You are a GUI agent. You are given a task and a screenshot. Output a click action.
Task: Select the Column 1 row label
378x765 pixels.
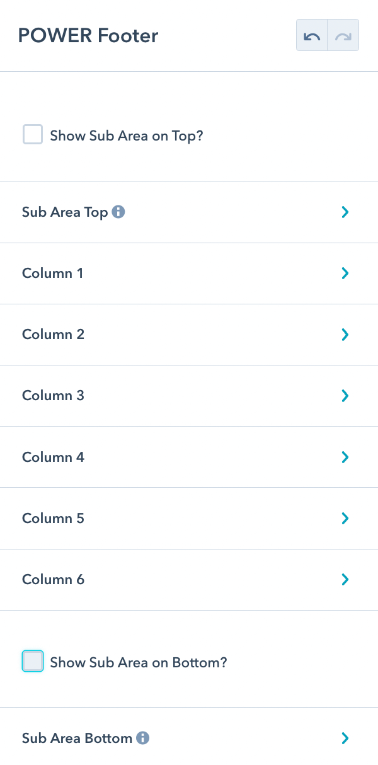[x=52, y=273]
